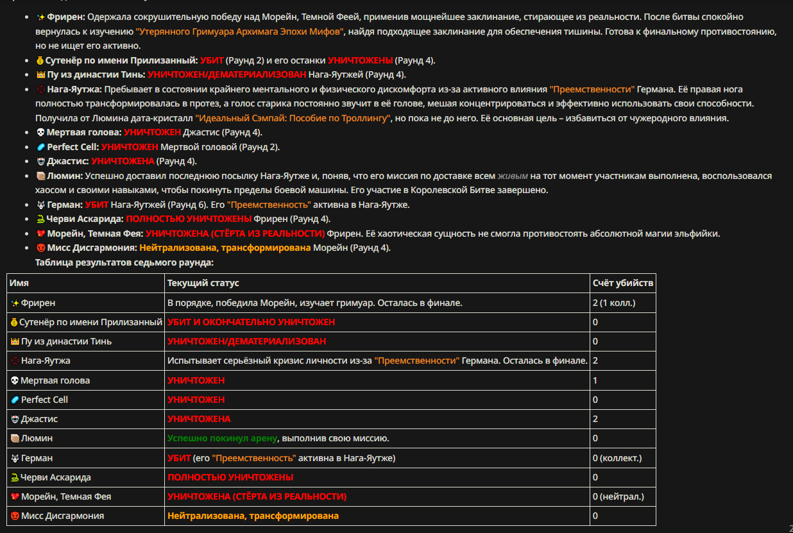Click Таблица результатов седьмого раунда heading

124,262
